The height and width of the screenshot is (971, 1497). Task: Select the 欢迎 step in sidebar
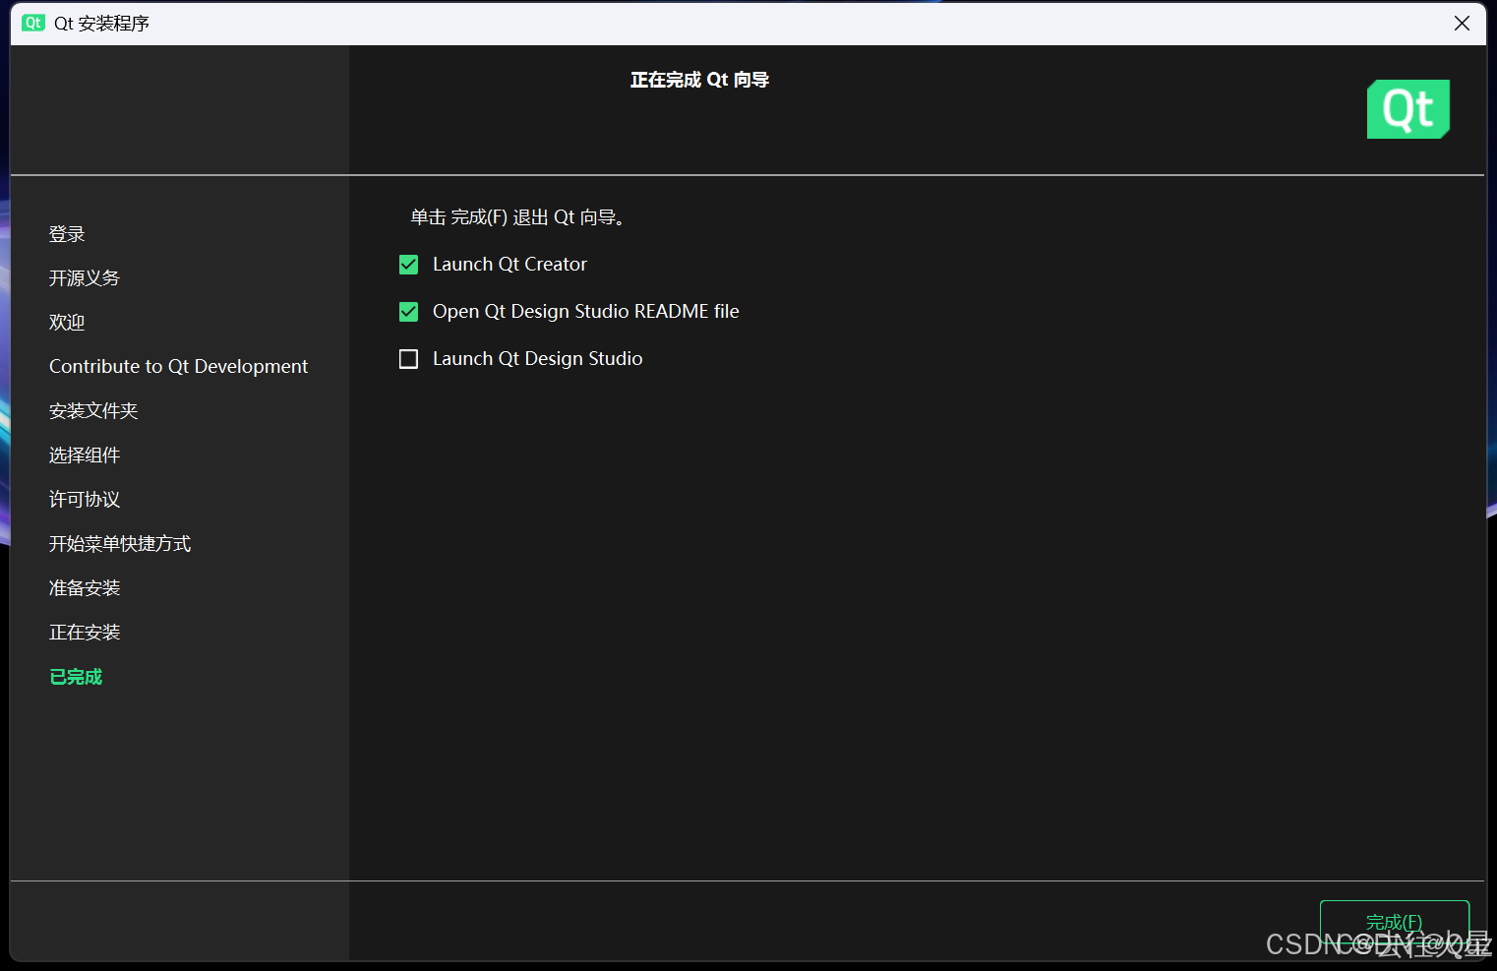tap(67, 323)
